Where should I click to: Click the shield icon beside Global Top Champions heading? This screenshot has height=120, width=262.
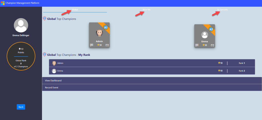pyautogui.click(x=45, y=19)
